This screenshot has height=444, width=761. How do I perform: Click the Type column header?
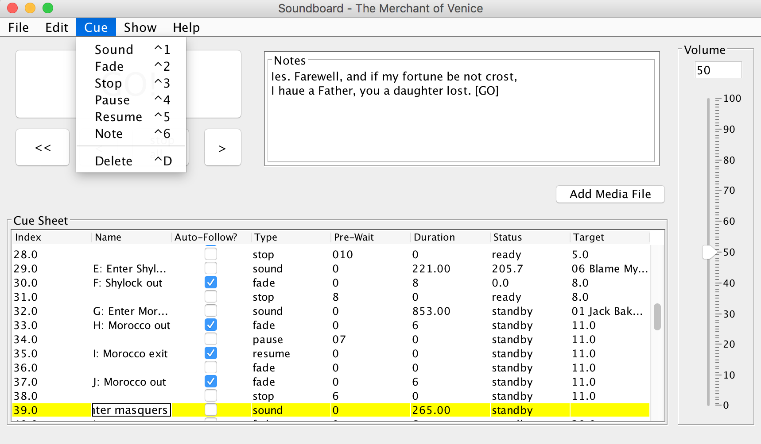291,237
